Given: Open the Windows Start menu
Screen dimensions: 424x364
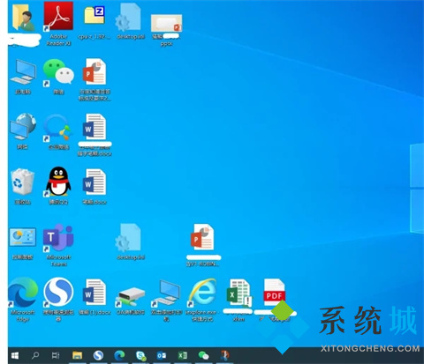Looking at the screenshot, I should tap(15, 355).
